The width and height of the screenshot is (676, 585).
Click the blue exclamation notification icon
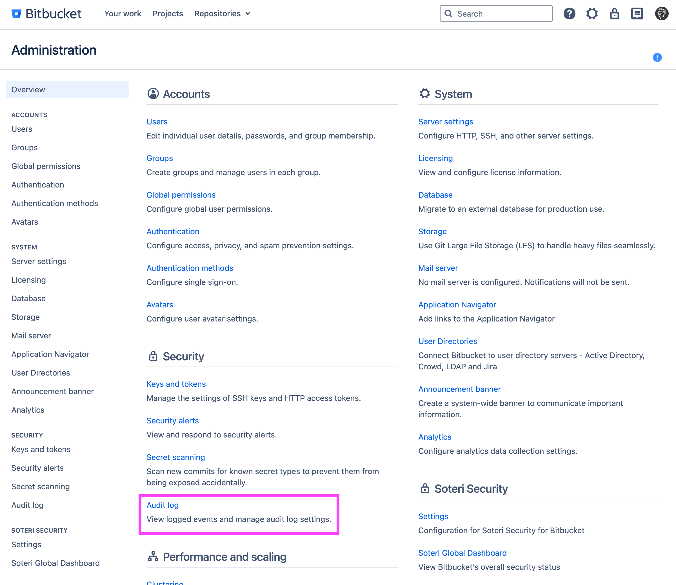click(657, 57)
